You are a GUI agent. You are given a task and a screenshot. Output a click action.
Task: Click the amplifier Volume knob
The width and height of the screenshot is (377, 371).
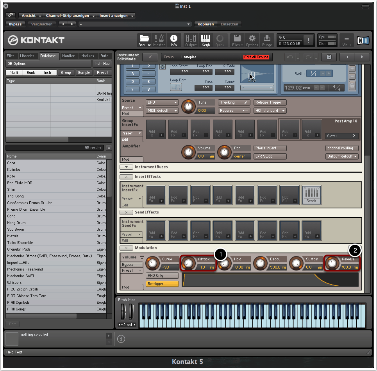pyautogui.click(x=189, y=152)
